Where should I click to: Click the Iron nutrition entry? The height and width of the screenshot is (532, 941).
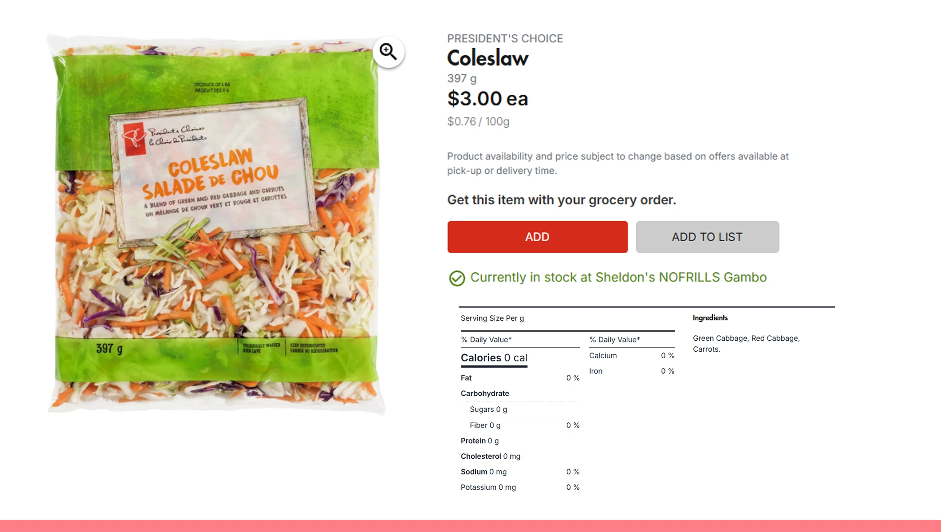click(595, 371)
